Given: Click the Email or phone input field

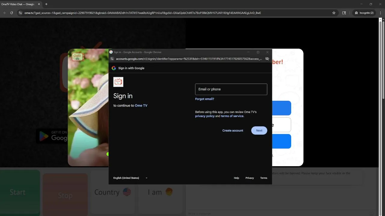Looking at the screenshot, I should point(231,89).
